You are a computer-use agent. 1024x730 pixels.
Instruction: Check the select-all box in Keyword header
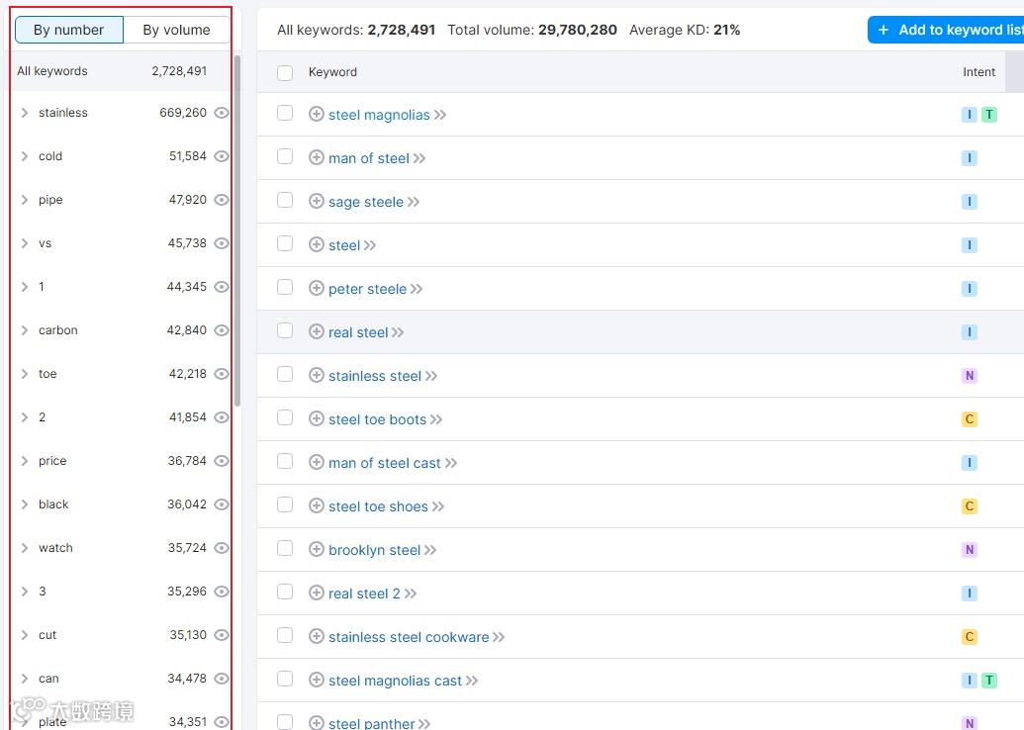[285, 72]
